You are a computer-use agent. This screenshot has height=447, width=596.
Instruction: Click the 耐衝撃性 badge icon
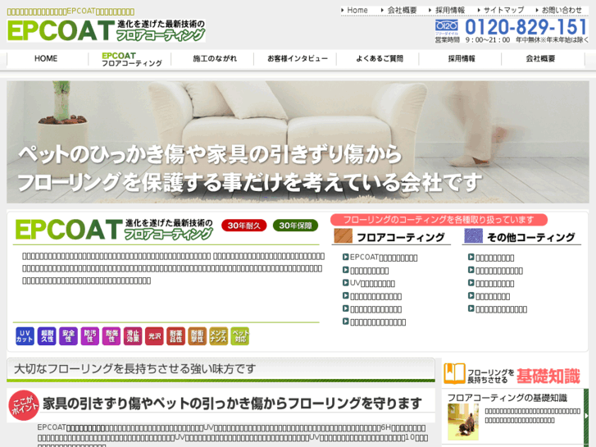coord(198,336)
